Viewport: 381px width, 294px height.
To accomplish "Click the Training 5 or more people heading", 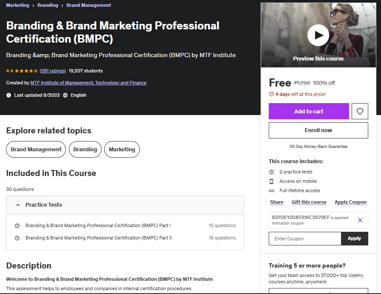I will [x=307, y=265].
